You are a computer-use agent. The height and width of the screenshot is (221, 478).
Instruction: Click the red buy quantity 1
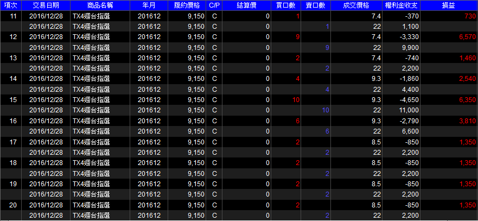click(x=298, y=16)
